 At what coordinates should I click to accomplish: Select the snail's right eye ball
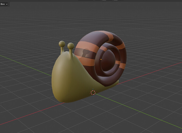(x=71, y=46)
